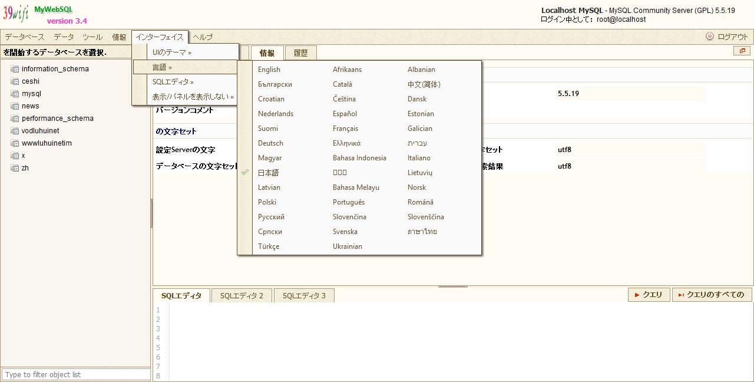Select Dansk language

click(x=417, y=99)
